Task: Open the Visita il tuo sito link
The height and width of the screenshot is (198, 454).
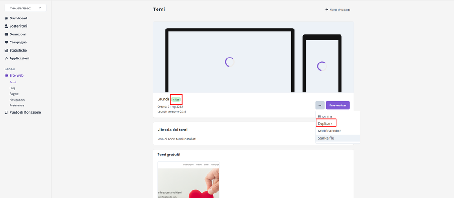Action: click(x=340, y=10)
